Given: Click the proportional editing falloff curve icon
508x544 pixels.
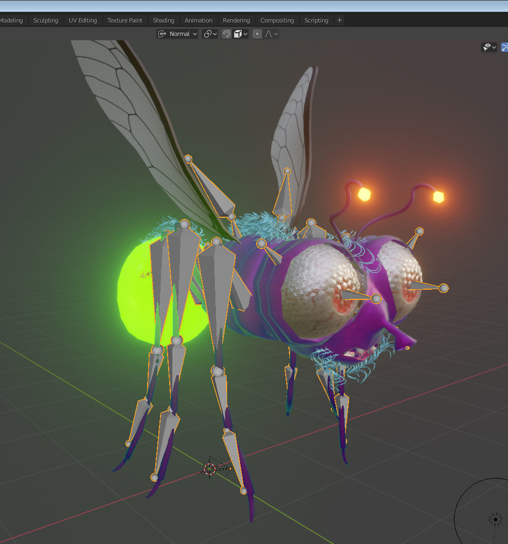Looking at the screenshot, I should [x=267, y=34].
